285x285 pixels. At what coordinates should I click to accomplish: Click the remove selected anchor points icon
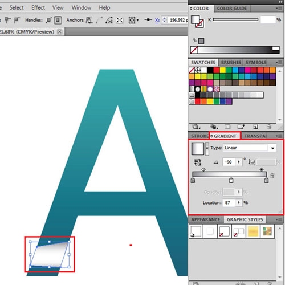click(89, 20)
